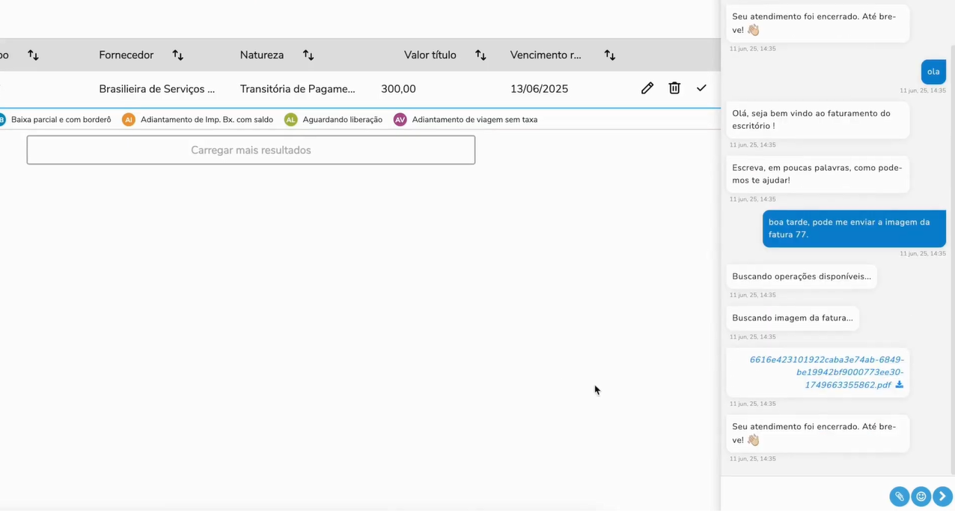This screenshot has height=513, width=955.
Task: Select the Brasilieira de Serviços supplier cell
Action: tap(156, 89)
